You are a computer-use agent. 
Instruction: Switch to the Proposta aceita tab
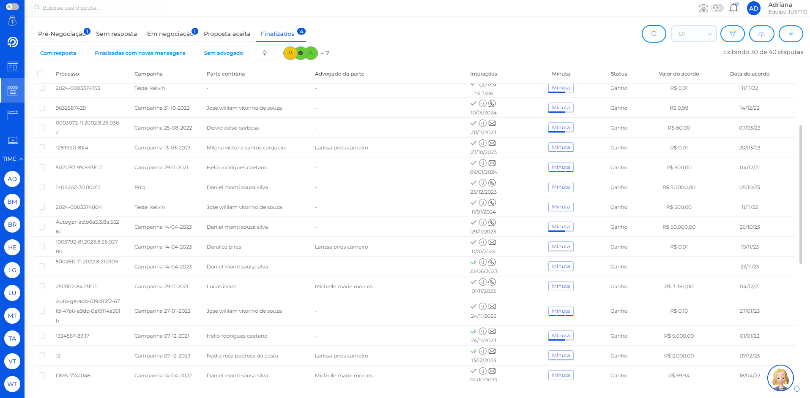(x=227, y=34)
